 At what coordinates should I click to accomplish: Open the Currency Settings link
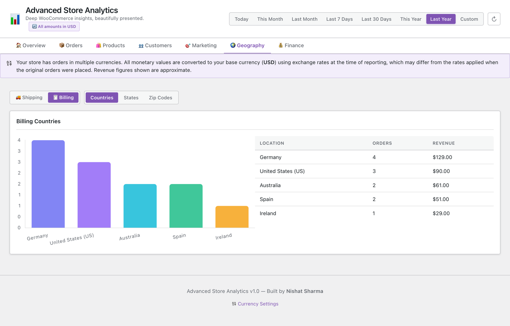click(258, 304)
